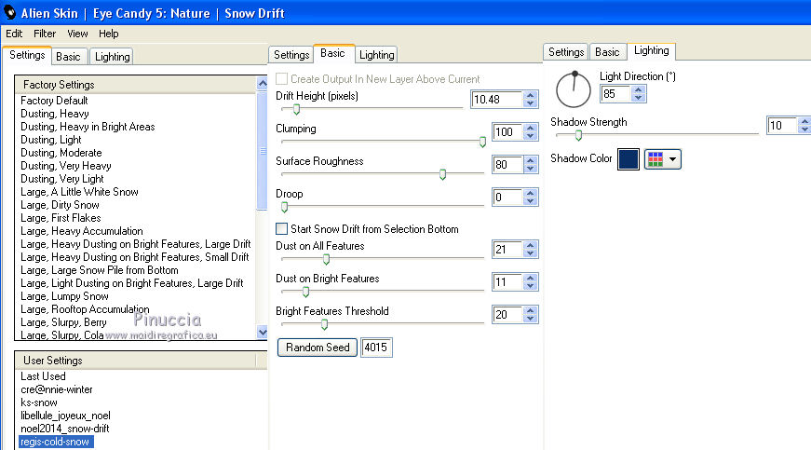This screenshot has width=811, height=450.
Task: Click the Alien Skin logo icon in title bar
Action: 10,12
